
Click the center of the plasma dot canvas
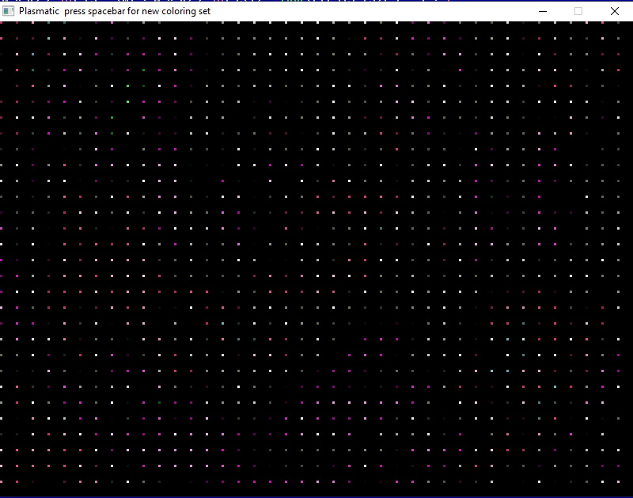click(316, 258)
